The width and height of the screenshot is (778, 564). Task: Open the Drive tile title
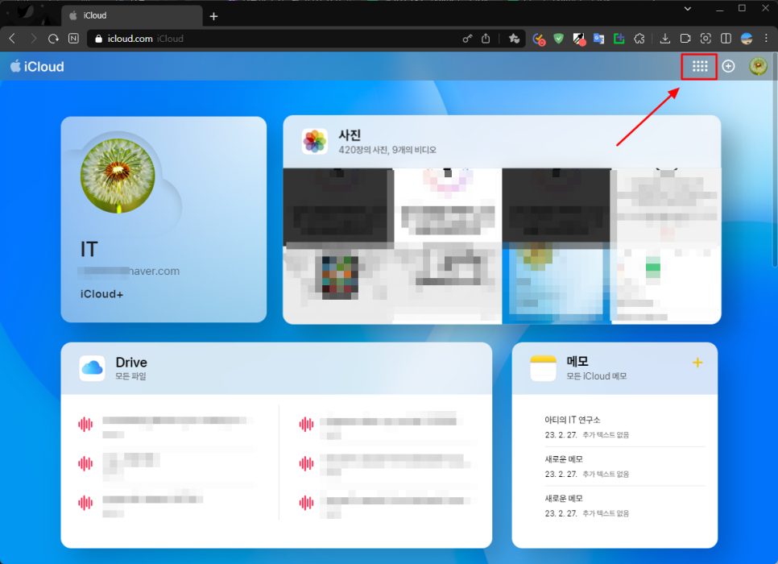131,363
